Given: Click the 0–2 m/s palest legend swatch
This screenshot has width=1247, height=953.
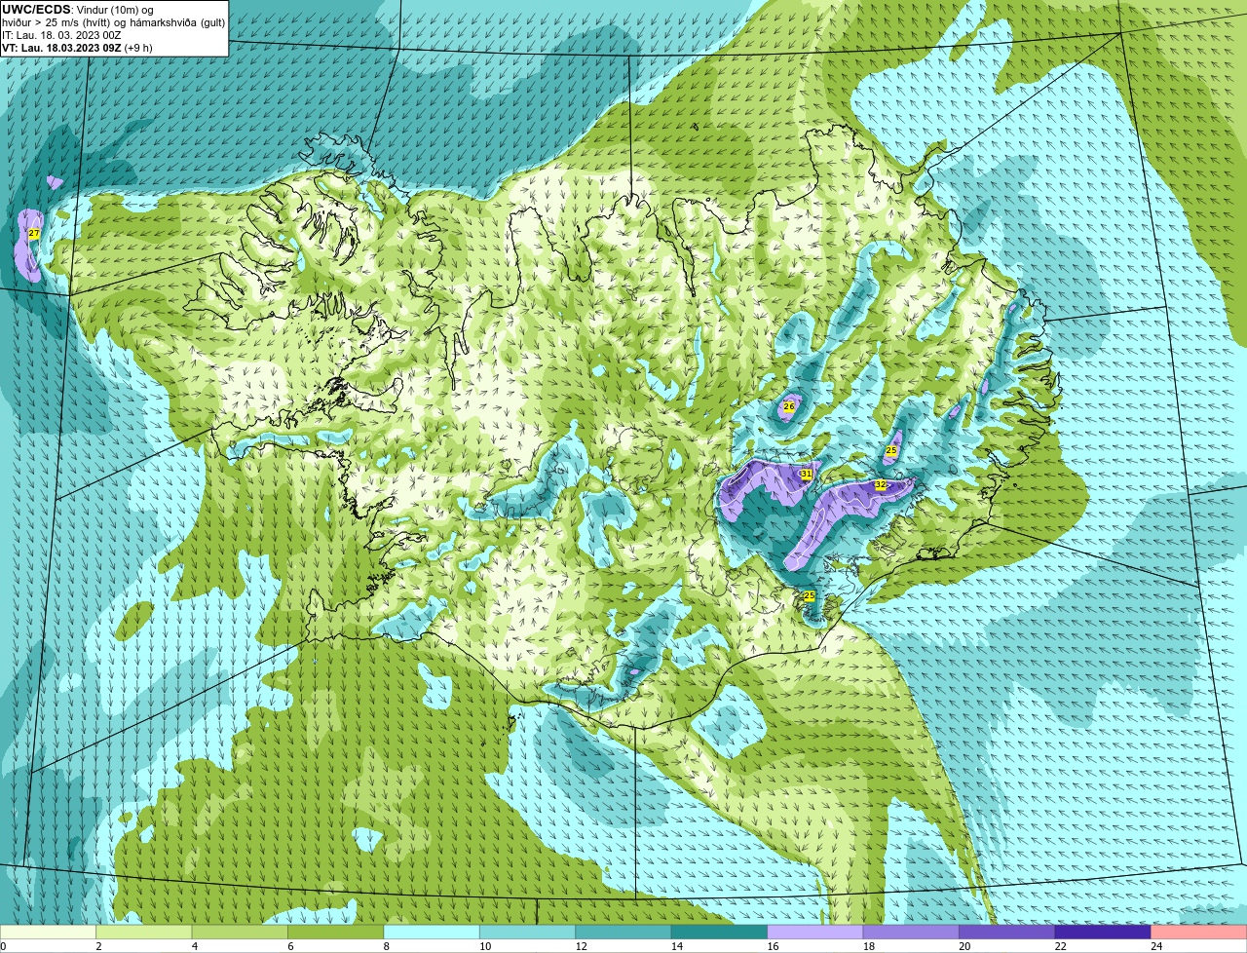Looking at the screenshot, I should coord(49,933).
